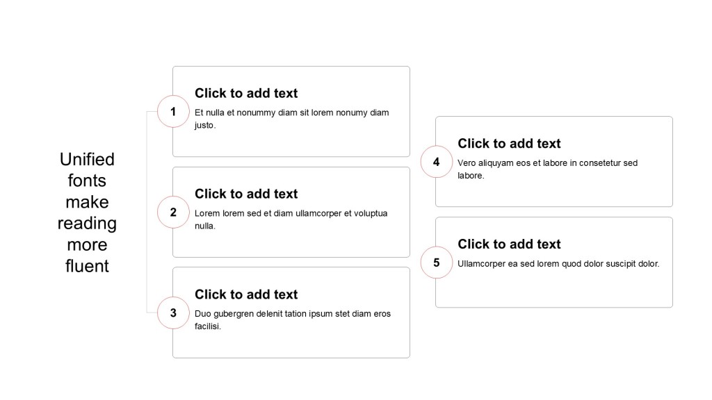Click the number 3 circle badge
Viewport: 712px width, 400px height.
tap(173, 313)
